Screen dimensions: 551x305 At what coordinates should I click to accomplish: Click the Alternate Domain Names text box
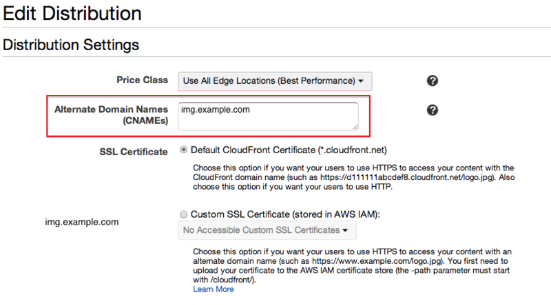(268, 116)
